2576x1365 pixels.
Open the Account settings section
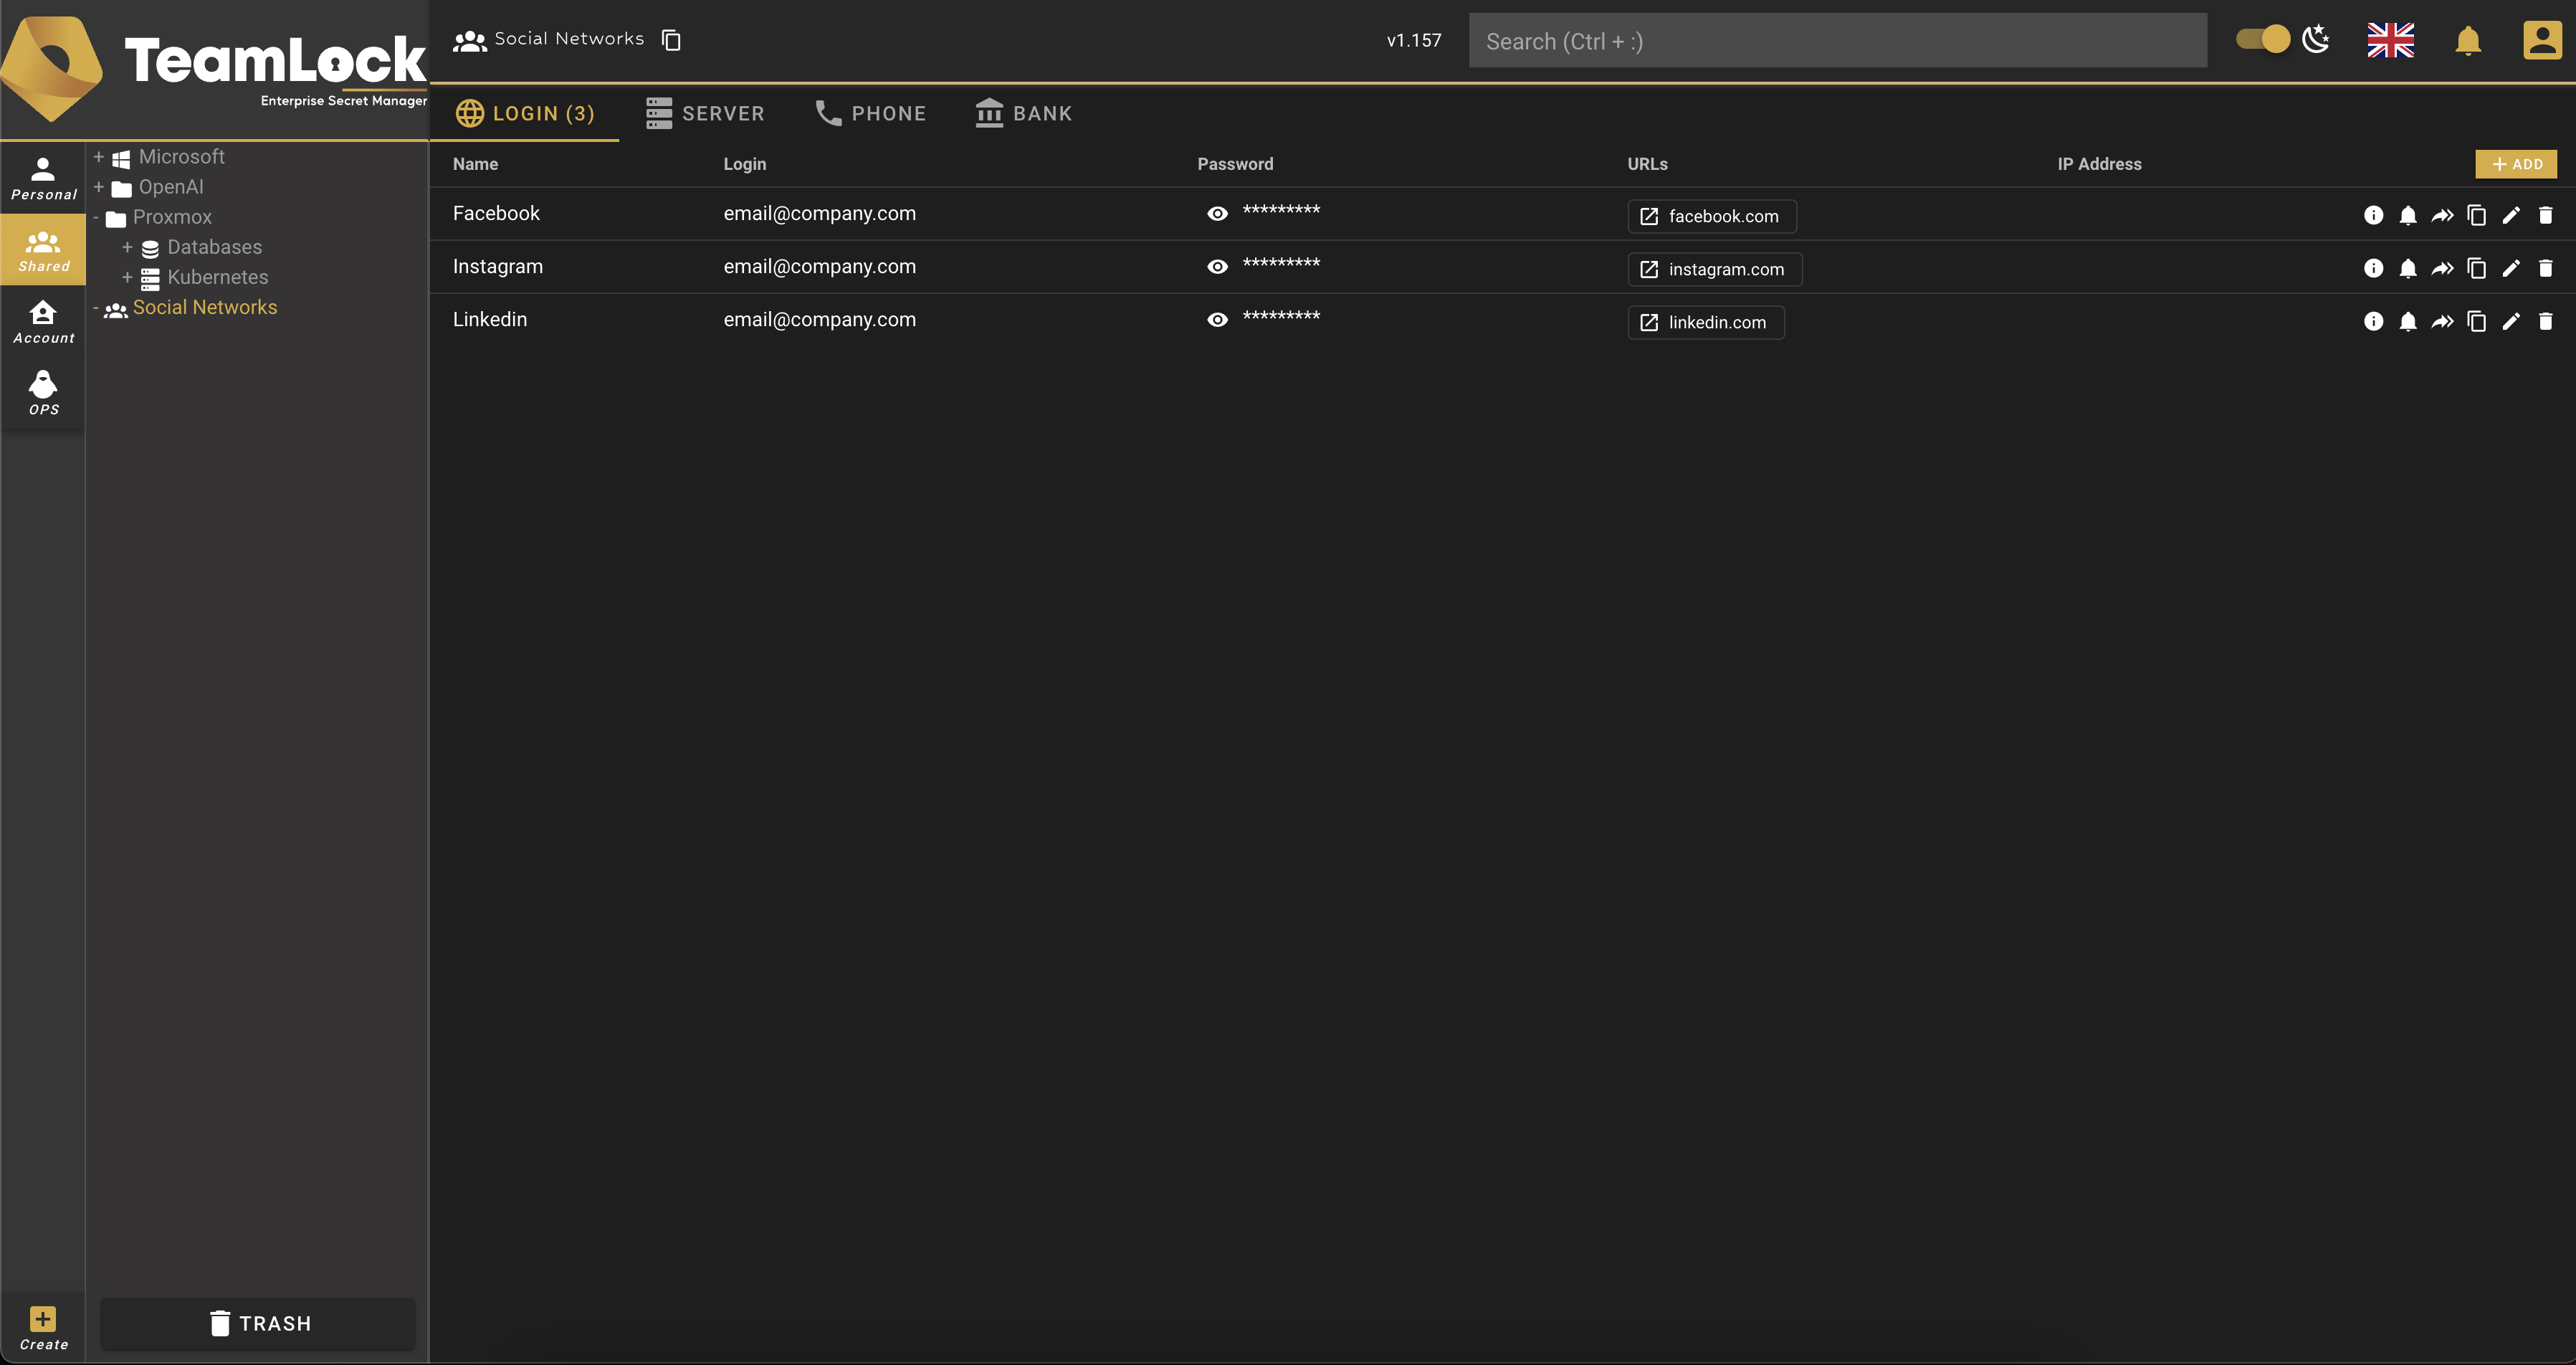pyautogui.click(x=43, y=321)
